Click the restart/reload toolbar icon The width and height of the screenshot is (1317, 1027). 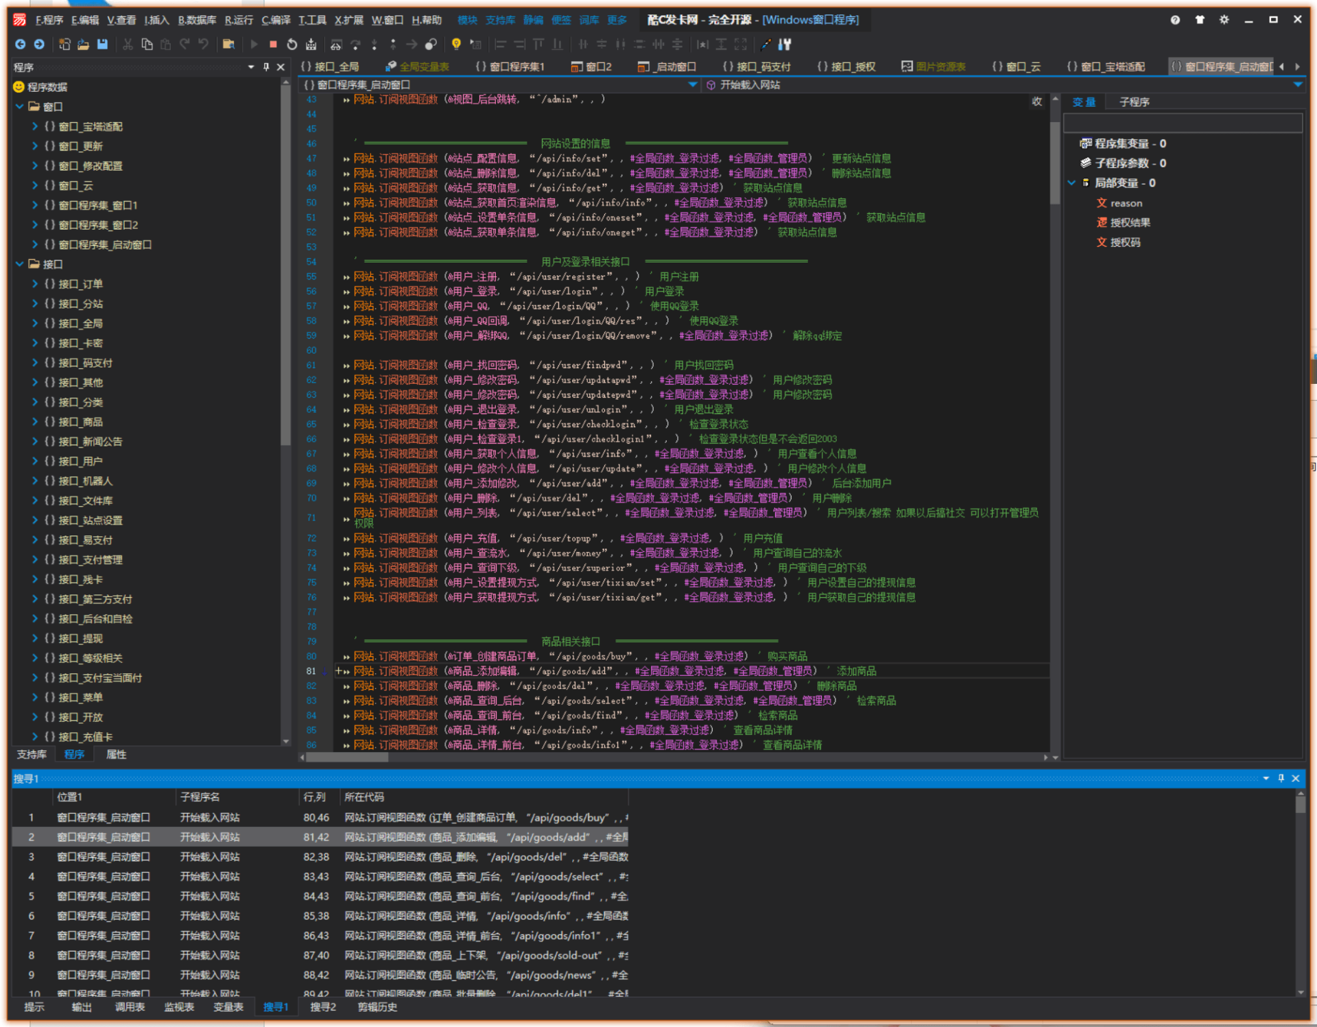click(292, 45)
